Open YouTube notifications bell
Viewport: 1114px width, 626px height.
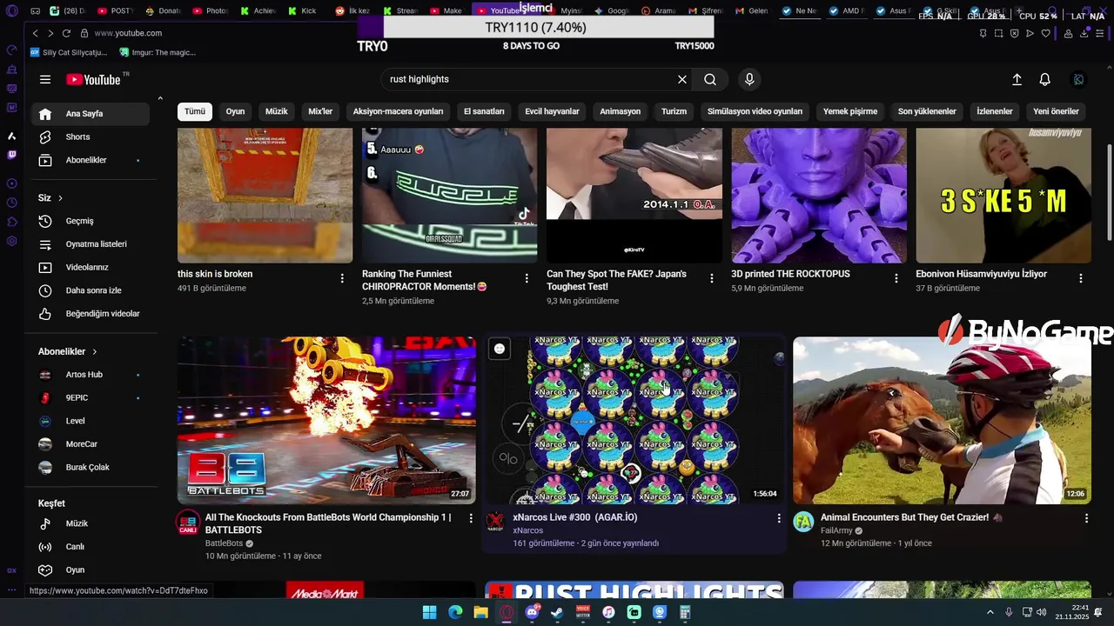tap(1045, 79)
